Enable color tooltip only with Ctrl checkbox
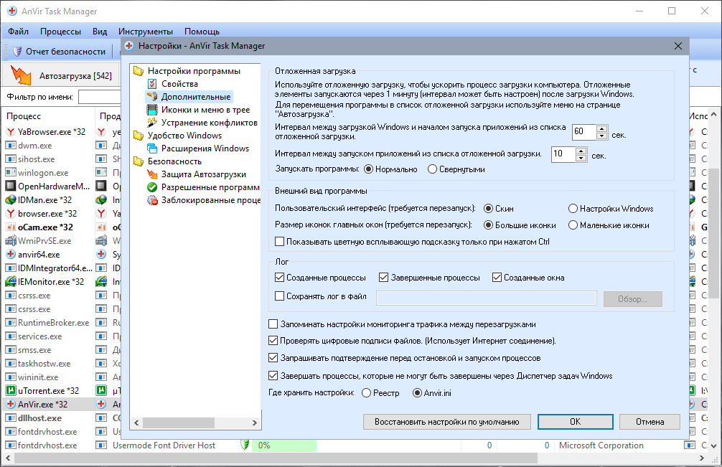The image size is (722, 467). [279, 242]
